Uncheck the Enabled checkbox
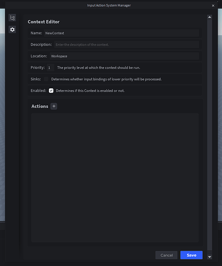 [51, 90]
